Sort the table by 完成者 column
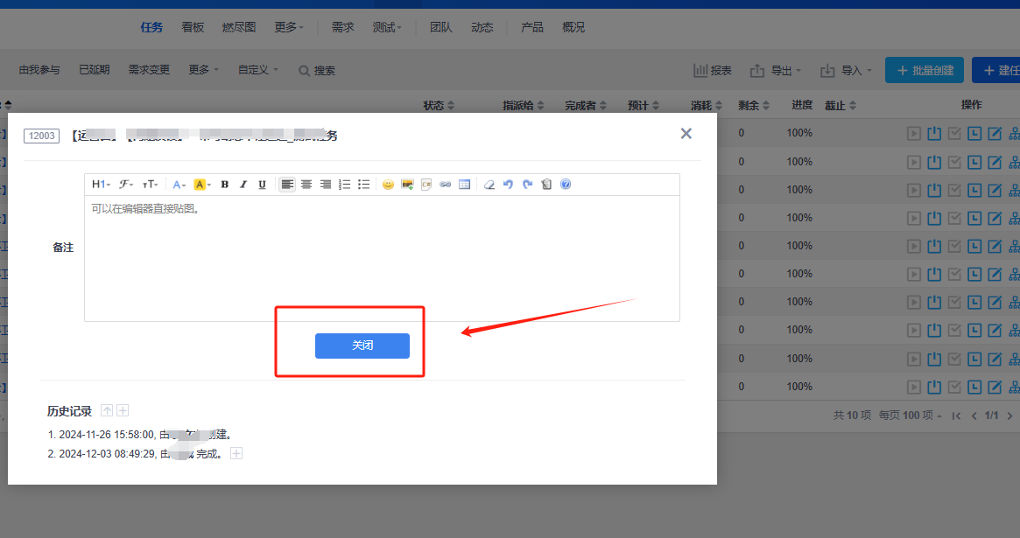 point(586,105)
